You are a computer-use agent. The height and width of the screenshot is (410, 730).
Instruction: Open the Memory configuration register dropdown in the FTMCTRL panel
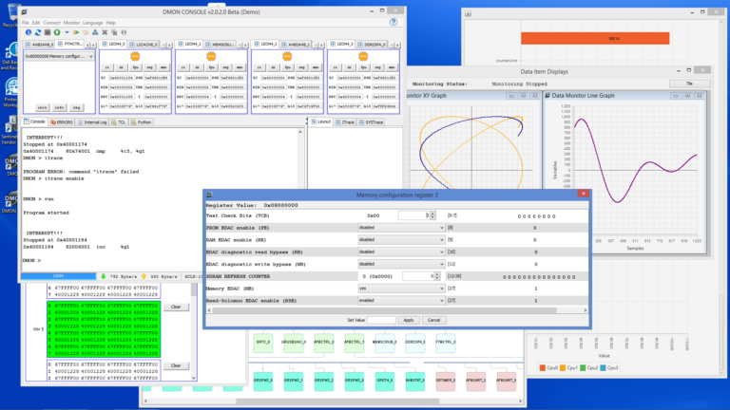(x=59, y=56)
